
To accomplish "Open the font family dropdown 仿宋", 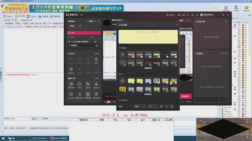I will (139, 106).
